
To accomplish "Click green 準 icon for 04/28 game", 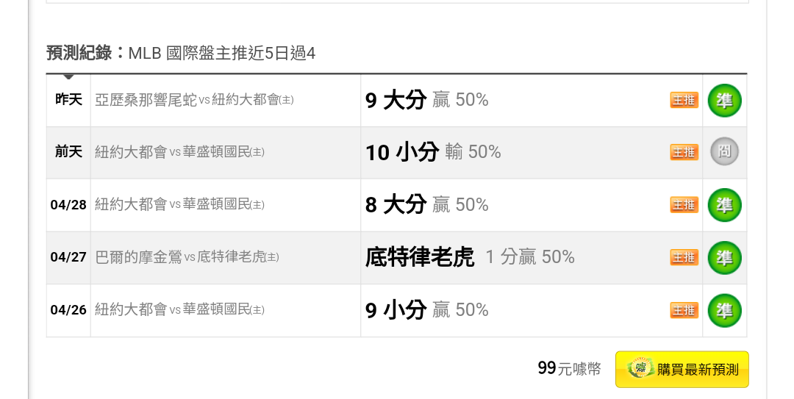I will pos(724,205).
